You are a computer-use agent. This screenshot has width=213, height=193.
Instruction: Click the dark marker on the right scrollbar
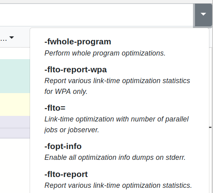coord(210,127)
